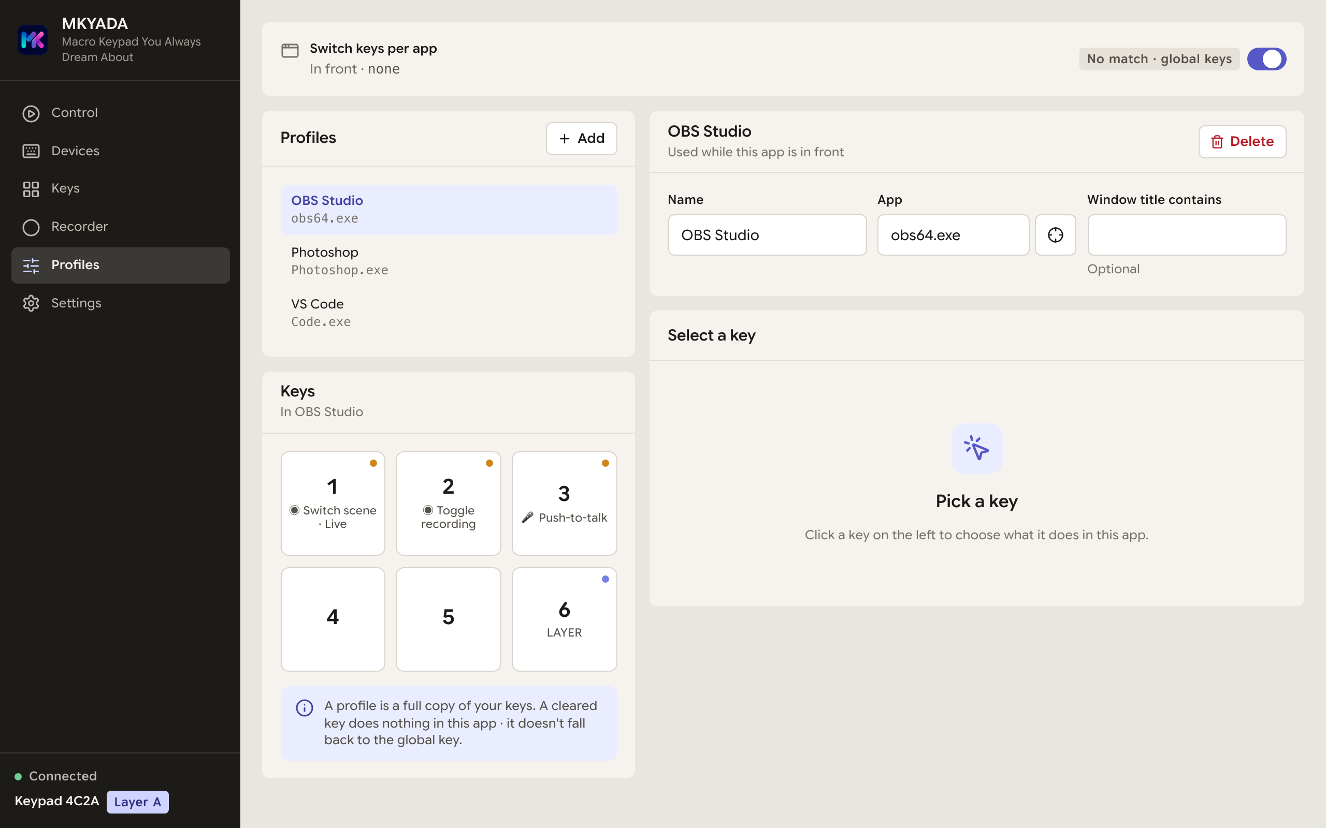Click the info icon in the profile note
This screenshot has height=828, width=1326.
[x=305, y=708]
